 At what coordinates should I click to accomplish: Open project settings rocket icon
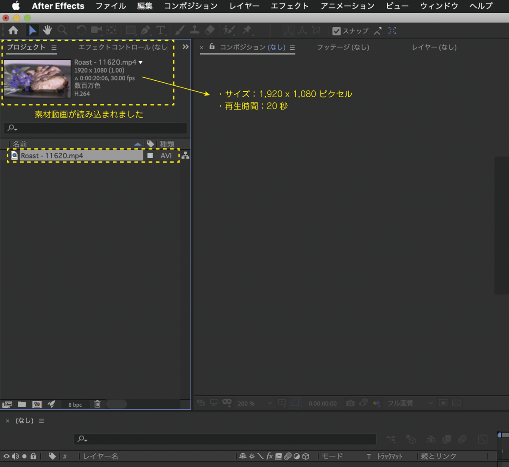pyautogui.click(x=51, y=404)
